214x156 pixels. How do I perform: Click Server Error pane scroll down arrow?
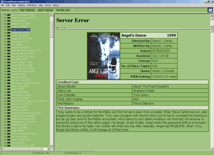click(212, 27)
